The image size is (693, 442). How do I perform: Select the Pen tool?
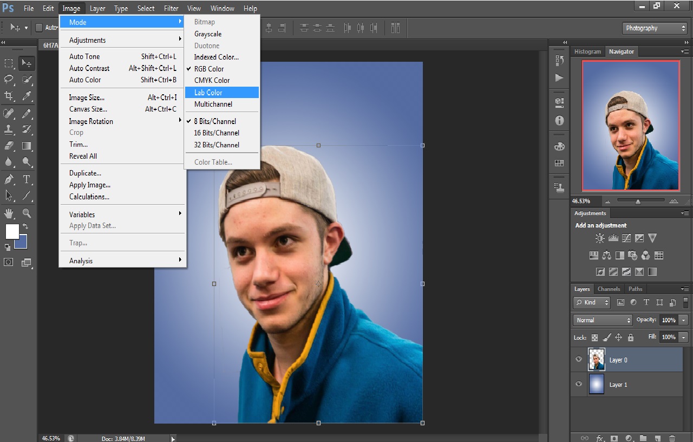(x=9, y=179)
